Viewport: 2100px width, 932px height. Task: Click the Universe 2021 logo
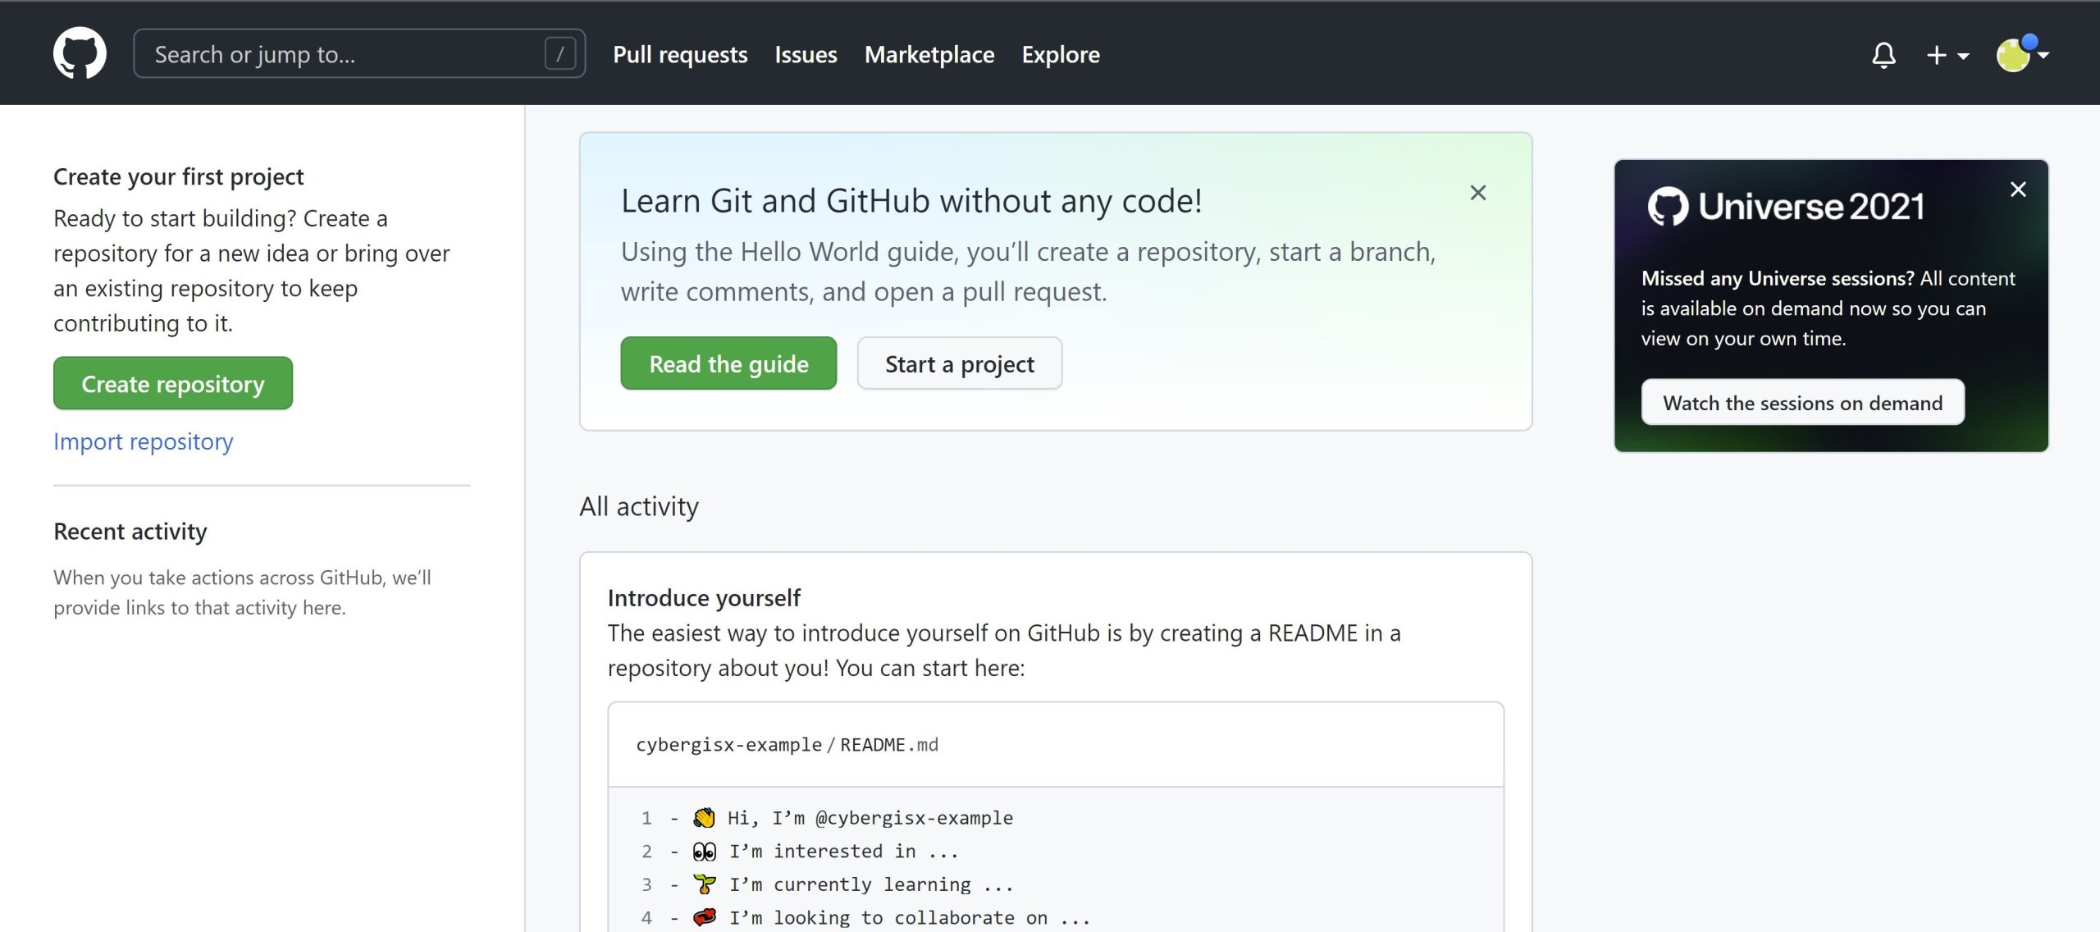1786,206
